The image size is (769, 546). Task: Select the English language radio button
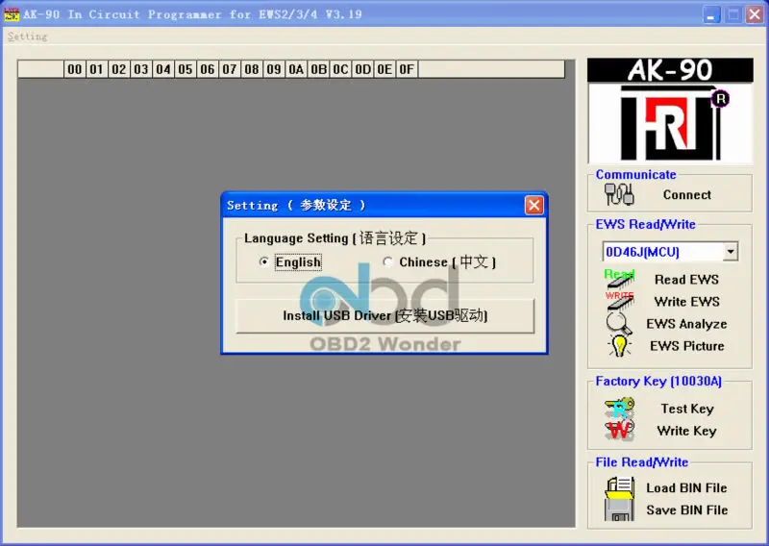click(x=263, y=262)
